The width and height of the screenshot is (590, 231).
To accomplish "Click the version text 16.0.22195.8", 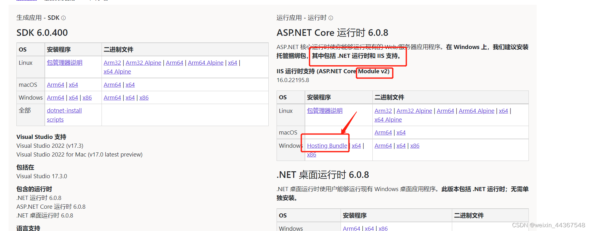I will [293, 80].
